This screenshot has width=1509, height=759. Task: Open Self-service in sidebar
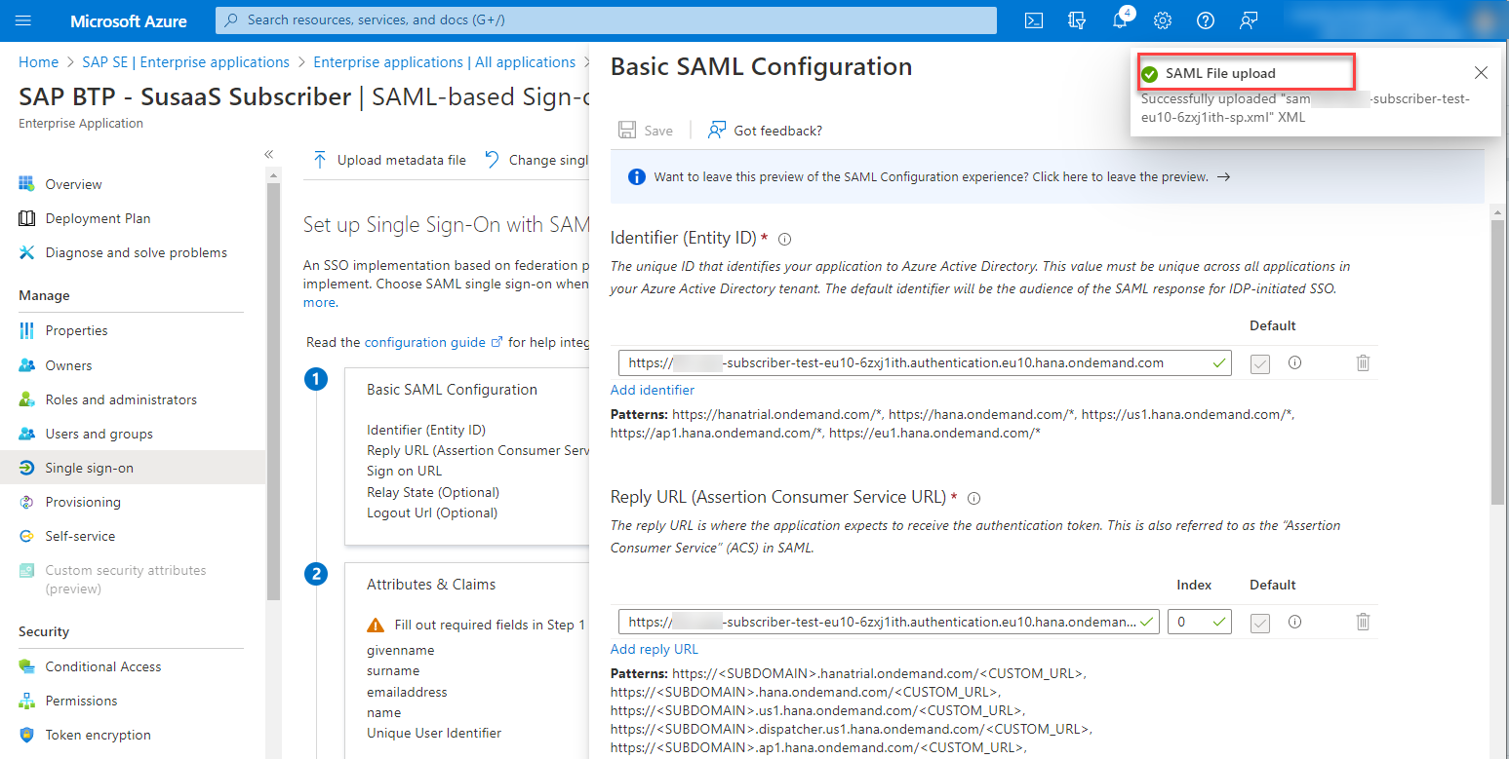point(80,536)
